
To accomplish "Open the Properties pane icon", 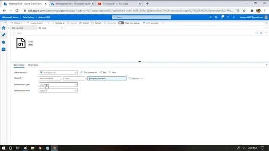I will click(x=261, y=33).
